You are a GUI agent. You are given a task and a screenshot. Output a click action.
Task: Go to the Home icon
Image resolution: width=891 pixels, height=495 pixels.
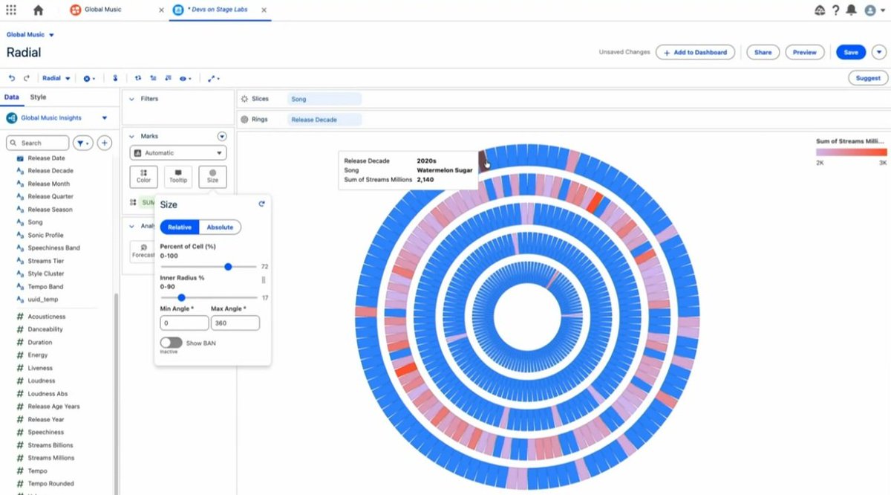[x=39, y=10]
